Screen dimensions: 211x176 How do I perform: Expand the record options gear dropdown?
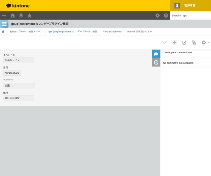(205, 42)
